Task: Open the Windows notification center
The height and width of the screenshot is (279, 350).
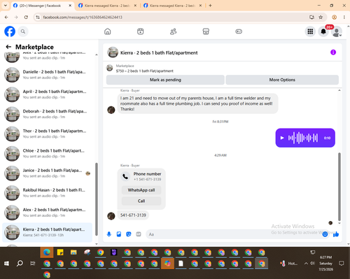Action: [342, 264]
